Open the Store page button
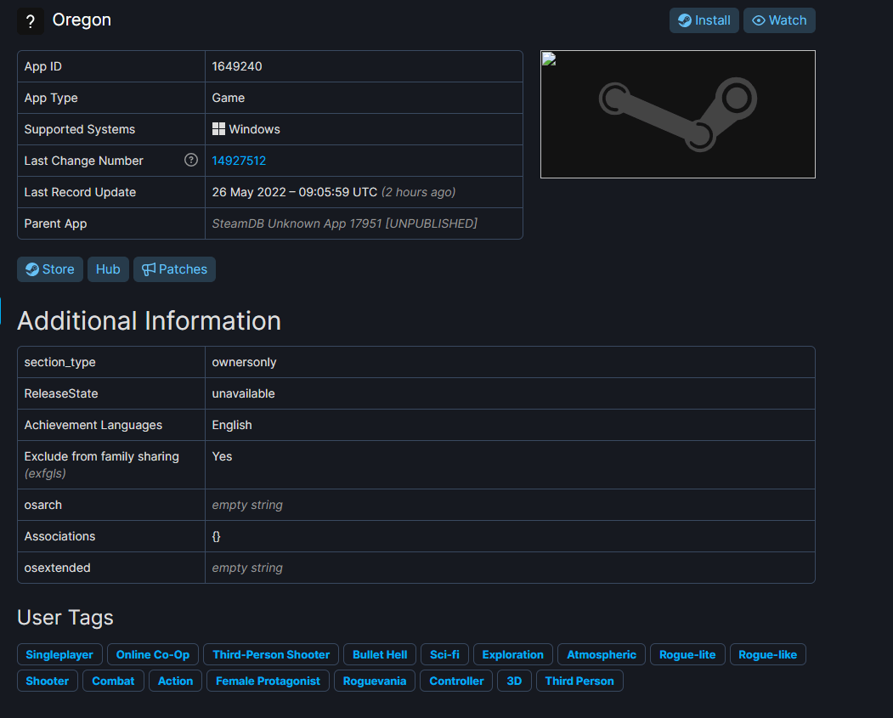This screenshot has width=893, height=718. tap(50, 269)
